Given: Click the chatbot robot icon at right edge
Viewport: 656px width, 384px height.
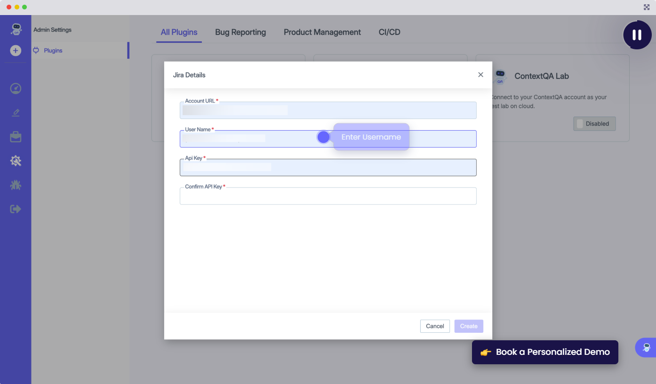Looking at the screenshot, I should coord(647,348).
